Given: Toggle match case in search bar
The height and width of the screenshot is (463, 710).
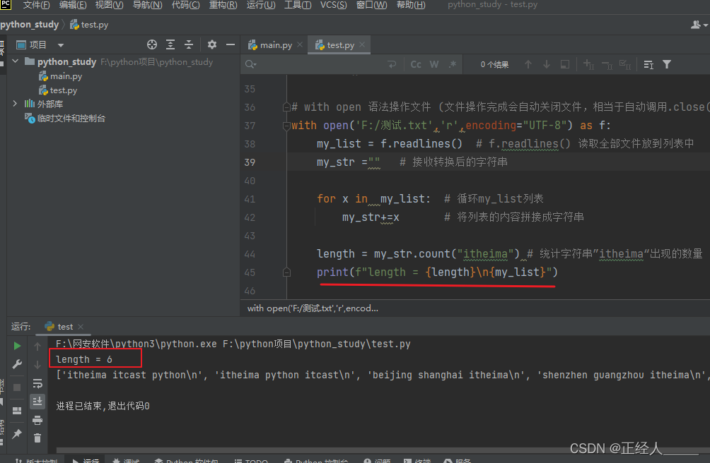Looking at the screenshot, I should click(416, 64).
